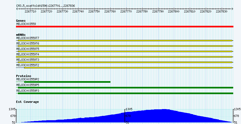
Task: Click ruler position 2267720
Action: [46, 11]
